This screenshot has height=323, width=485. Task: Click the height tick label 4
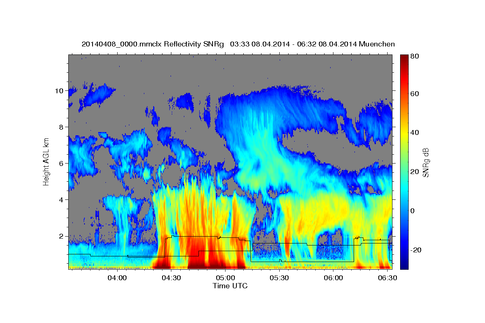pos(61,200)
